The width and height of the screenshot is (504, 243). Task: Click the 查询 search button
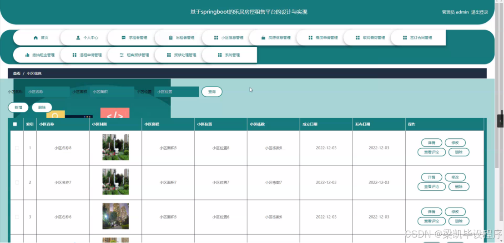pyautogui.click(x=212, y=92)
